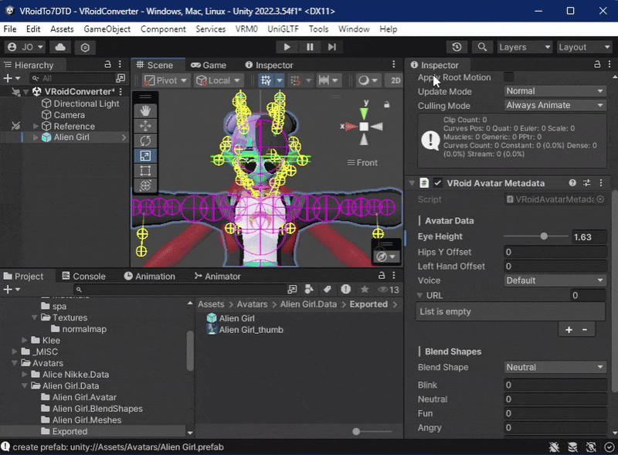Open the Layers dropdown
This screenshot has height=455, width=618.
pyautogui.click(x=525, y=47)
